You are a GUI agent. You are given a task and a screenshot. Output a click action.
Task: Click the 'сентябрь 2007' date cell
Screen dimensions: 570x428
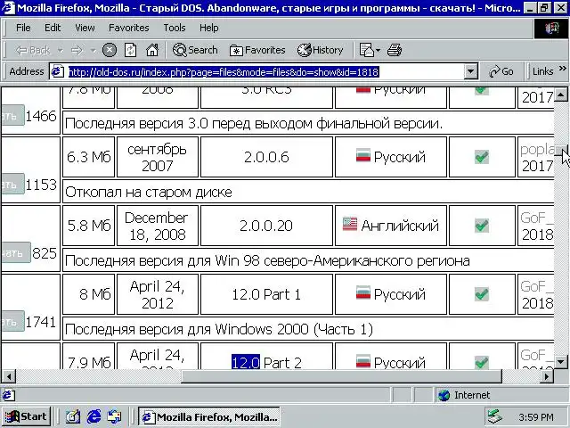[x=157, y=157]
